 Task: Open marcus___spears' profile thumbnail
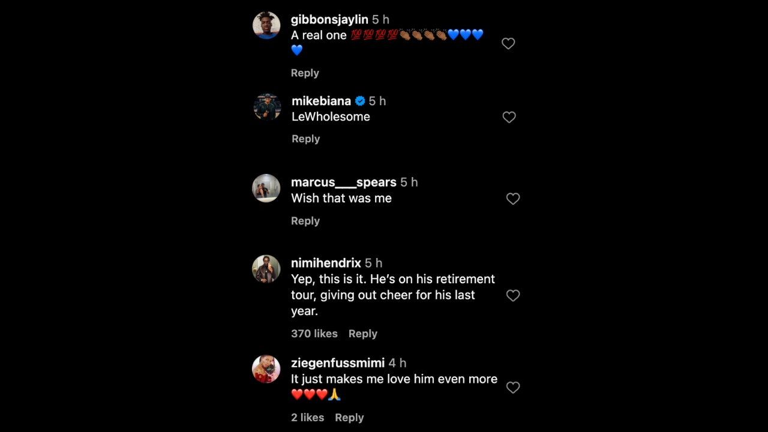266,188
